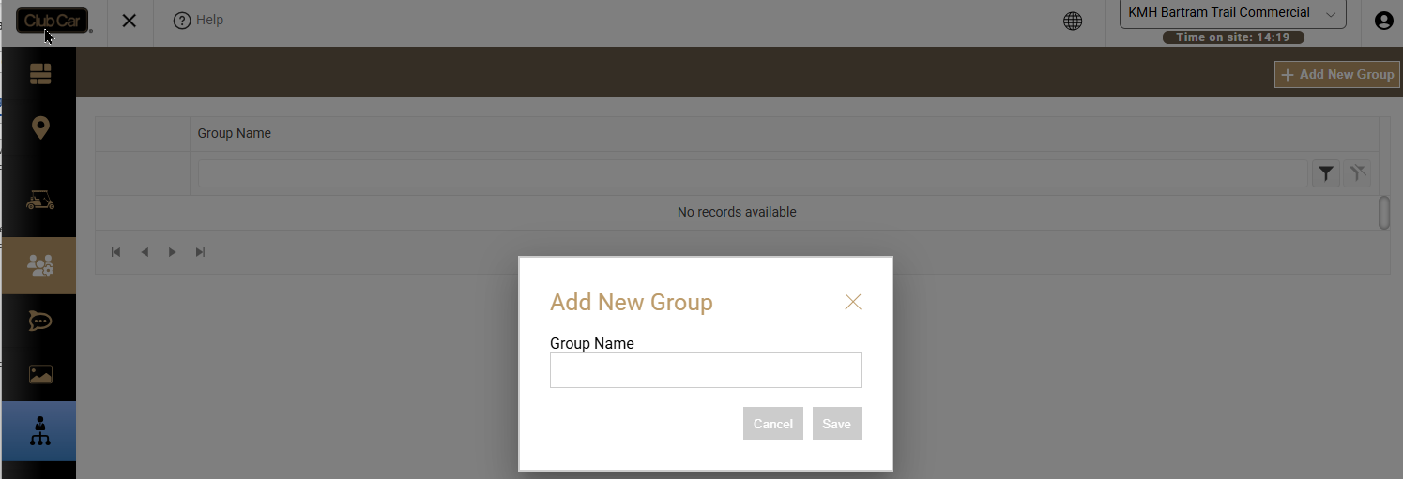Click the Add New Group button
The image size is (1403, 479).
(1337, 75)
